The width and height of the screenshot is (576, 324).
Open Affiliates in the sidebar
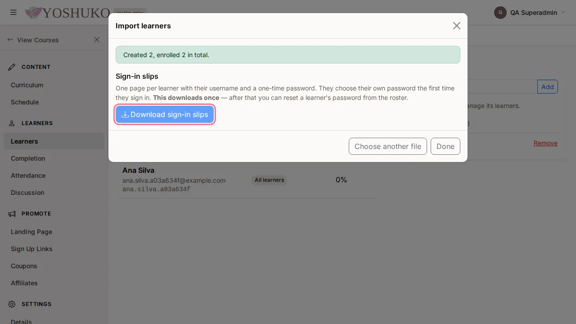54,283
